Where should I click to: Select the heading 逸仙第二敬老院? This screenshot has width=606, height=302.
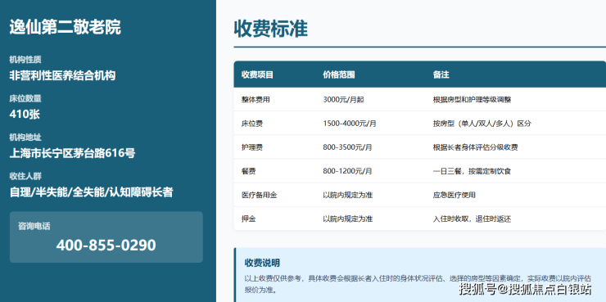click(x=65, y=28)
